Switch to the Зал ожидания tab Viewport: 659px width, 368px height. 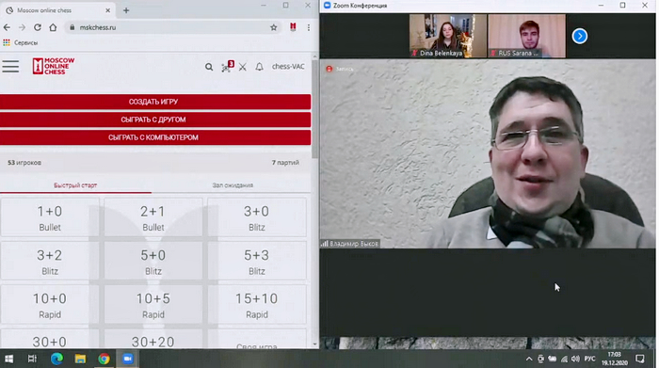(x=233, y=185)
